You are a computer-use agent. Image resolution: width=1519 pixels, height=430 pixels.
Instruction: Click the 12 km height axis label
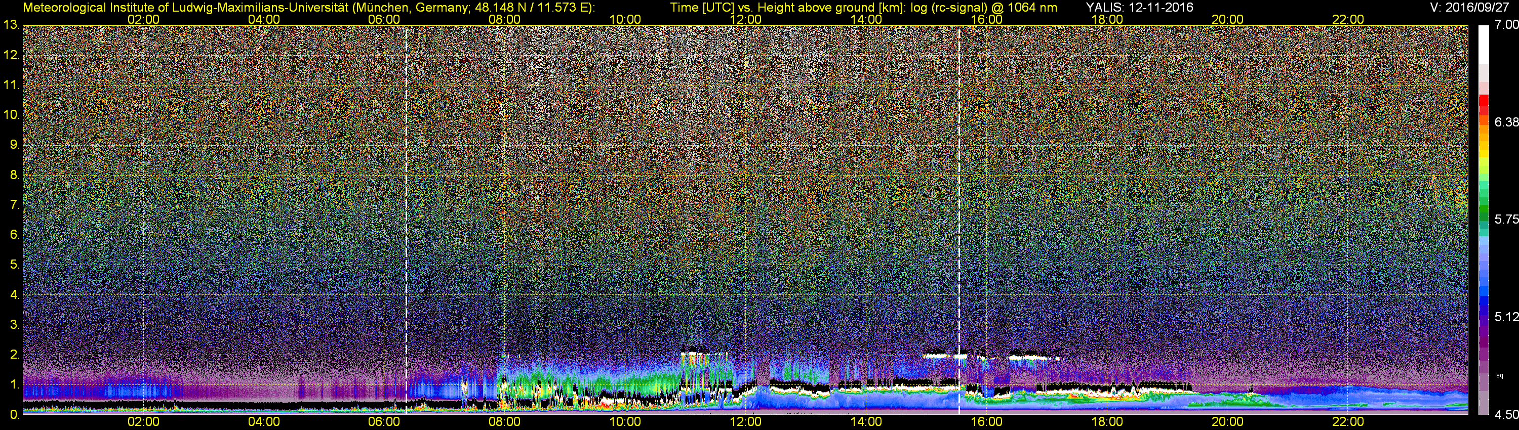coord(11,55)
